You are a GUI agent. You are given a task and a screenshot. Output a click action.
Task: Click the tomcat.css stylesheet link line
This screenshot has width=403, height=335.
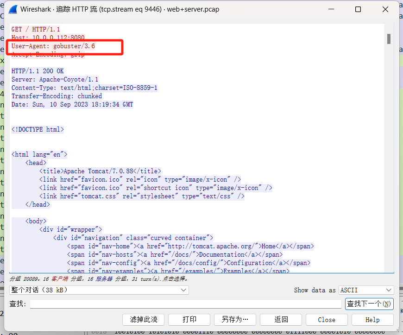click(142, 196)
